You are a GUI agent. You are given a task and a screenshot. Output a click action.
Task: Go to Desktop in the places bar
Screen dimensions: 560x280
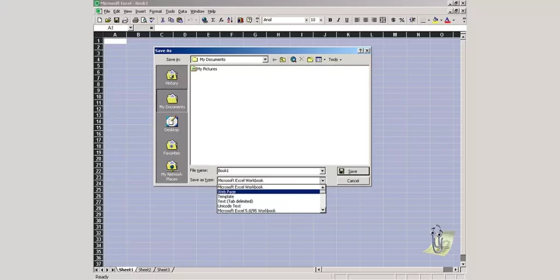pyautogui.click(x=172, y=124)
